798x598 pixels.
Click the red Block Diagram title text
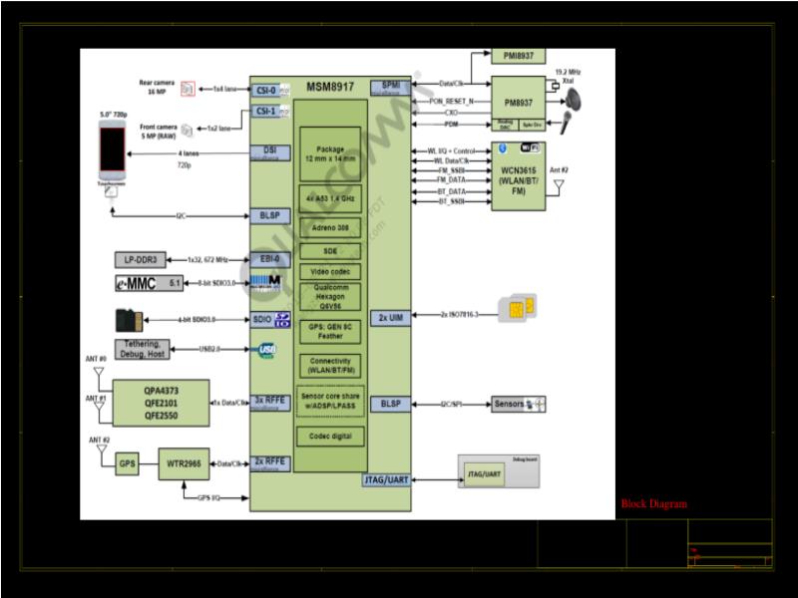tap(654, 504)
